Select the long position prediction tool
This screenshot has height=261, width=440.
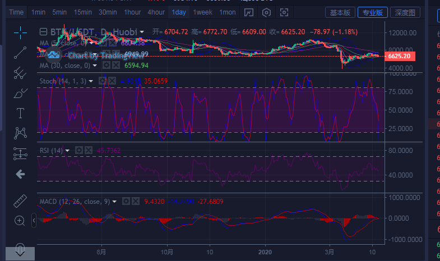pos(20,153)
